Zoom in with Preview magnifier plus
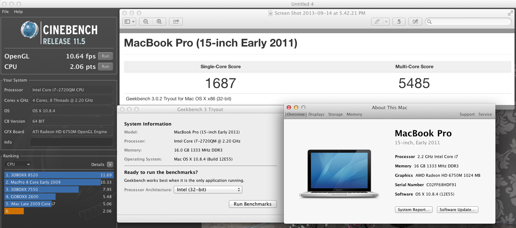 (159, 22)
